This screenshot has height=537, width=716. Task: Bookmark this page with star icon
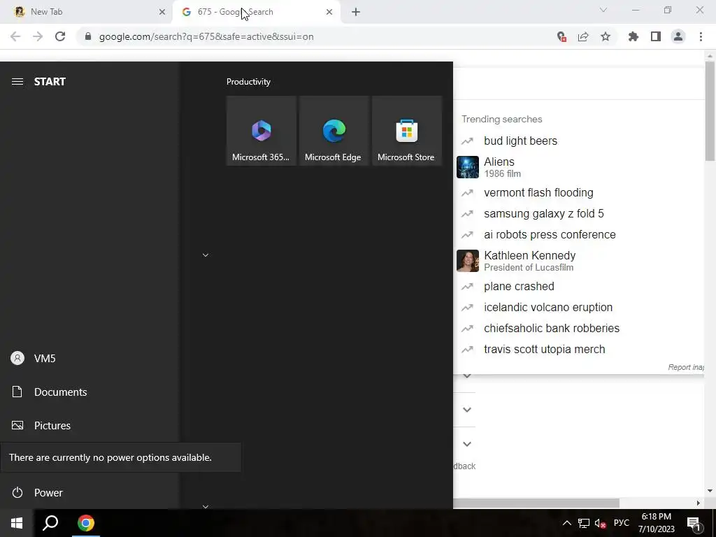(606, 36)
